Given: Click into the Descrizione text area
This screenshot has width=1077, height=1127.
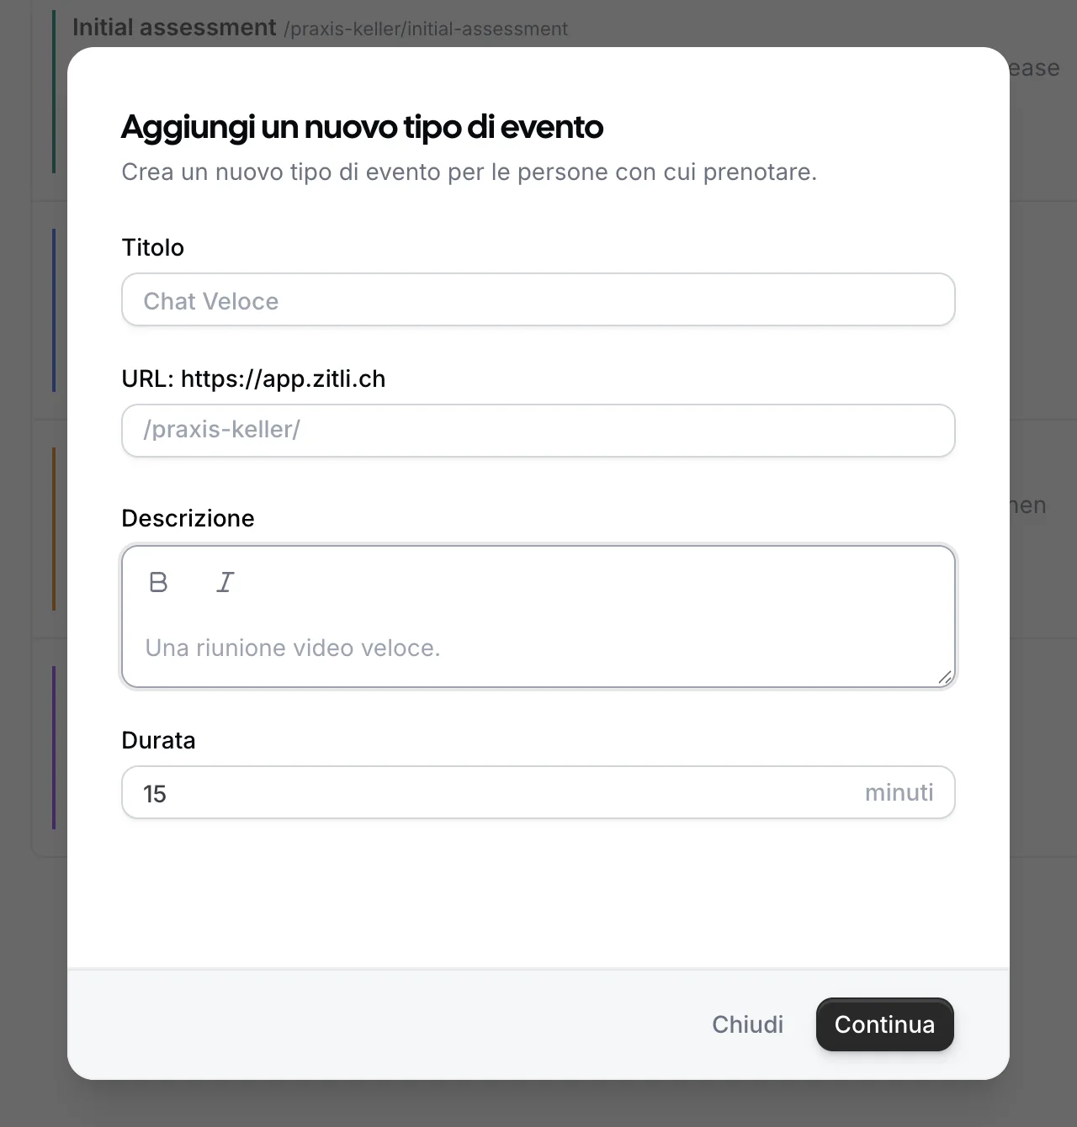Looking at the screenshot, I should point(538,648).
